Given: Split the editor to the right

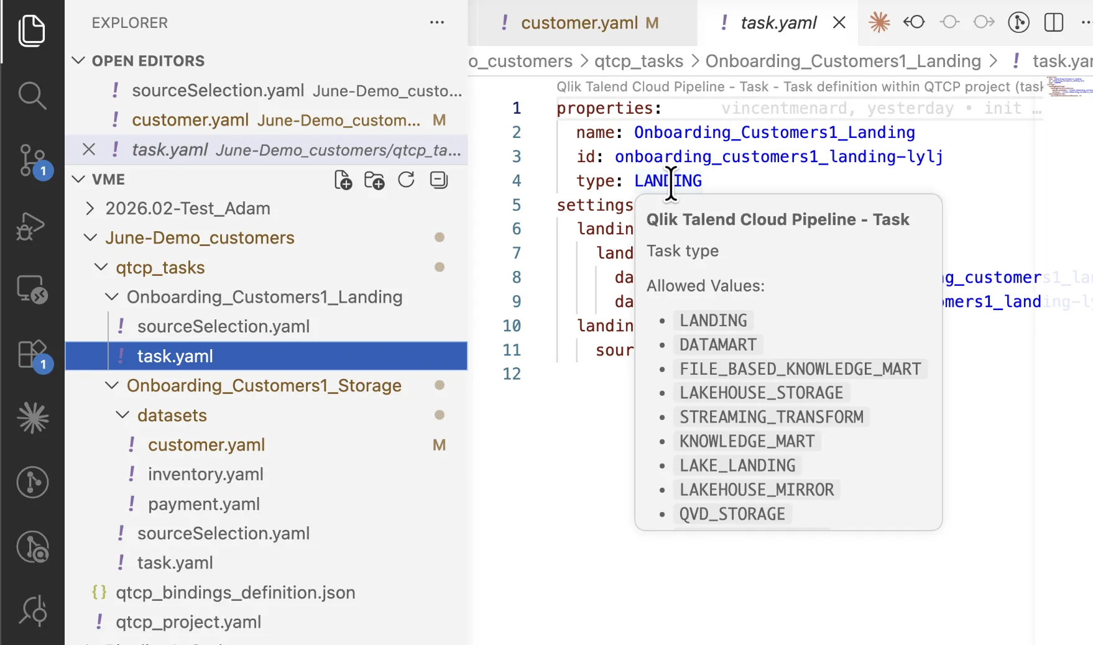Looking at the screenshot, I should [x=1054, y=22].
